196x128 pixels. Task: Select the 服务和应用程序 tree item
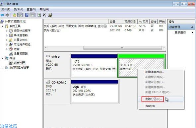19,68
